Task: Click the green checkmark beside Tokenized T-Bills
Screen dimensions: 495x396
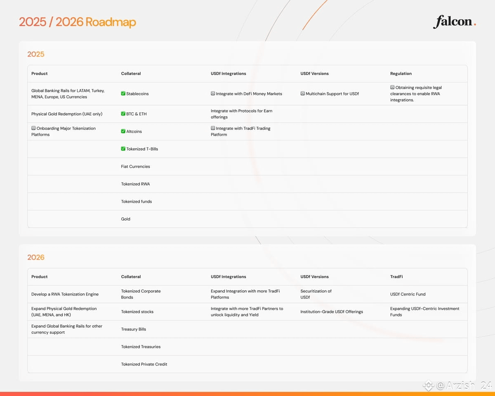Action: (123, 149)
